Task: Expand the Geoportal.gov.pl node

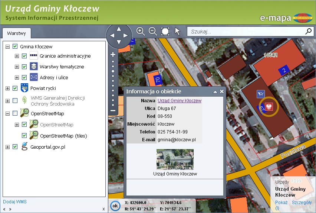Action: pyautogui.click(x=7, y=147)
